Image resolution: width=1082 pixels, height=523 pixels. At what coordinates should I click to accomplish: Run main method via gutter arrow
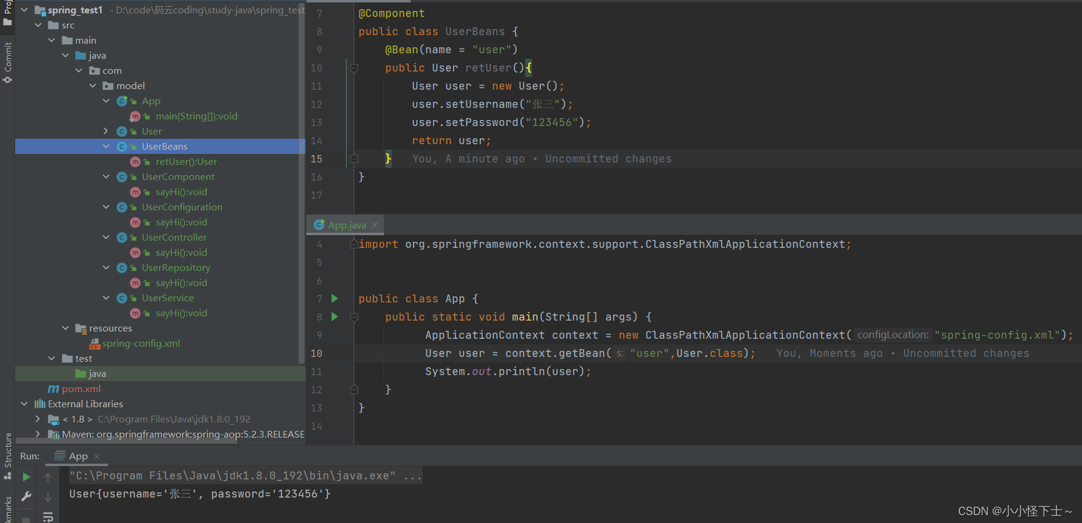coord(334,317)
